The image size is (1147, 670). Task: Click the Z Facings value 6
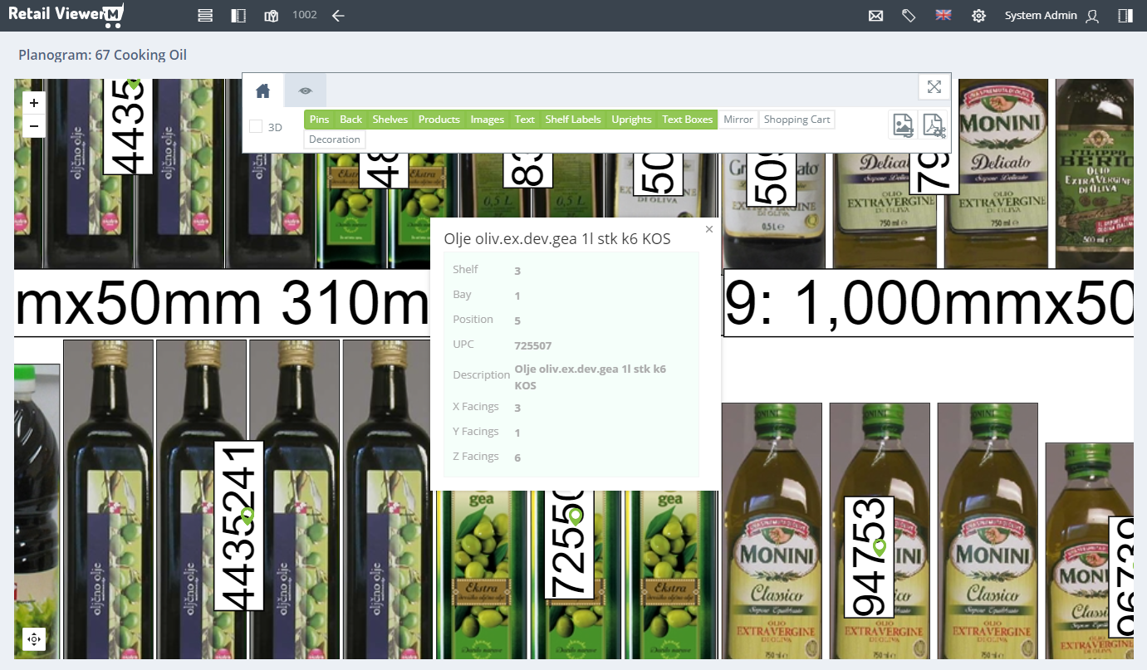(517, 457)
